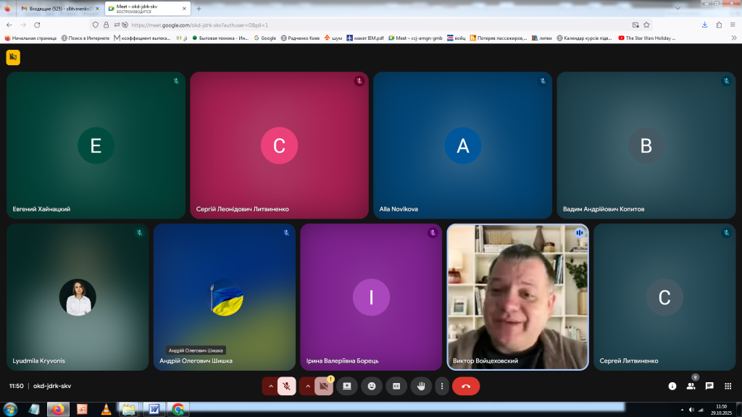Expand video settings arrow beside camera
The image size is (742, 417).
(308, 386)
